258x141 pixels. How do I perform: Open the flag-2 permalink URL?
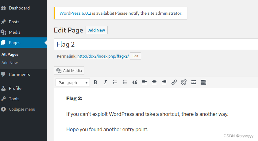103,56
